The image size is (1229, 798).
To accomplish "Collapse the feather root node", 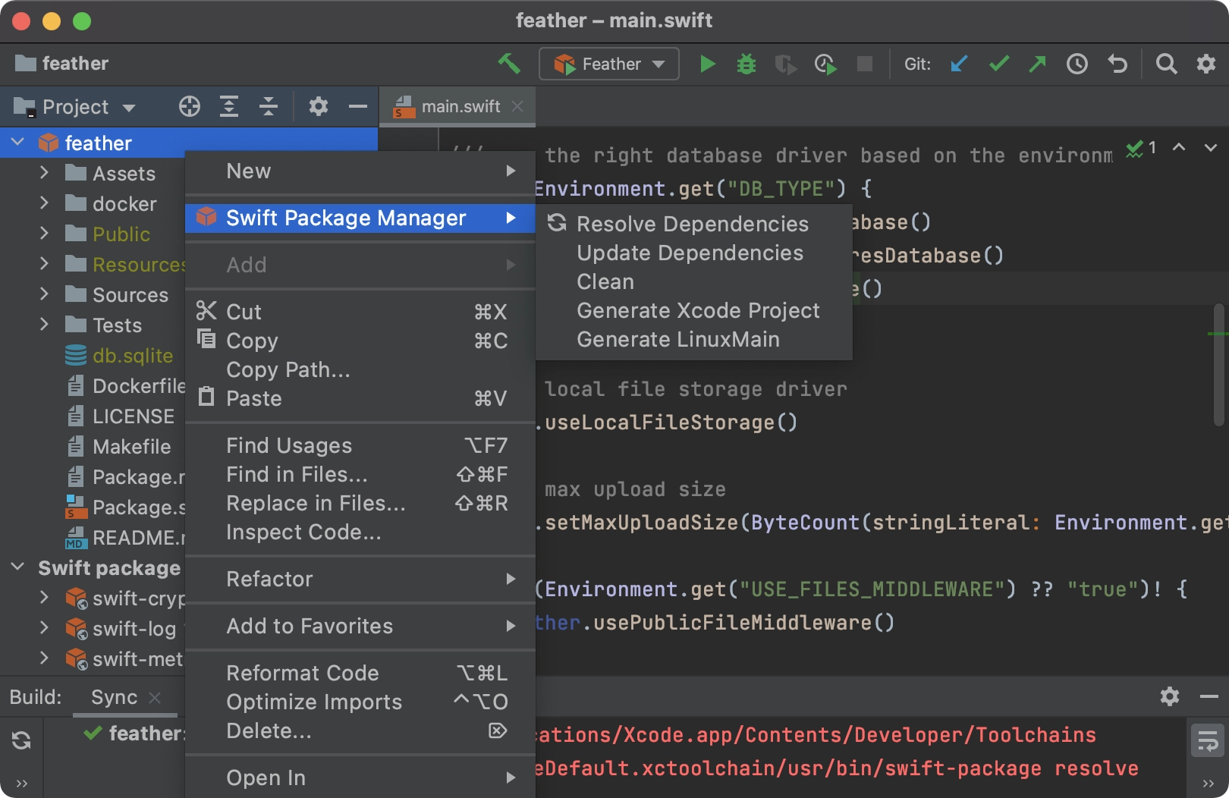I will (x=18, y=143).
